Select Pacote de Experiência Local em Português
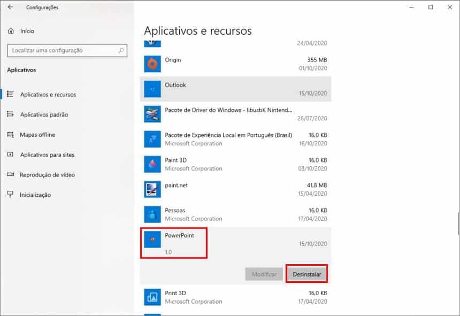Screen dimensions: 460x316 (228, 135)
